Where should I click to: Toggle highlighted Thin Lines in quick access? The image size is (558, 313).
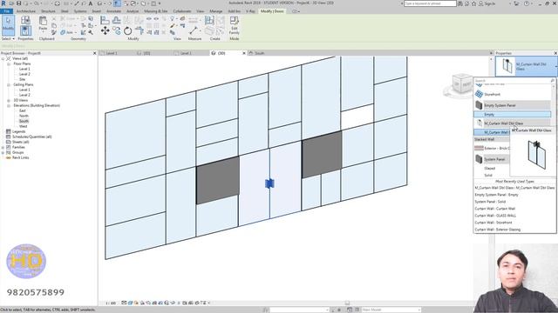point(117,3)
